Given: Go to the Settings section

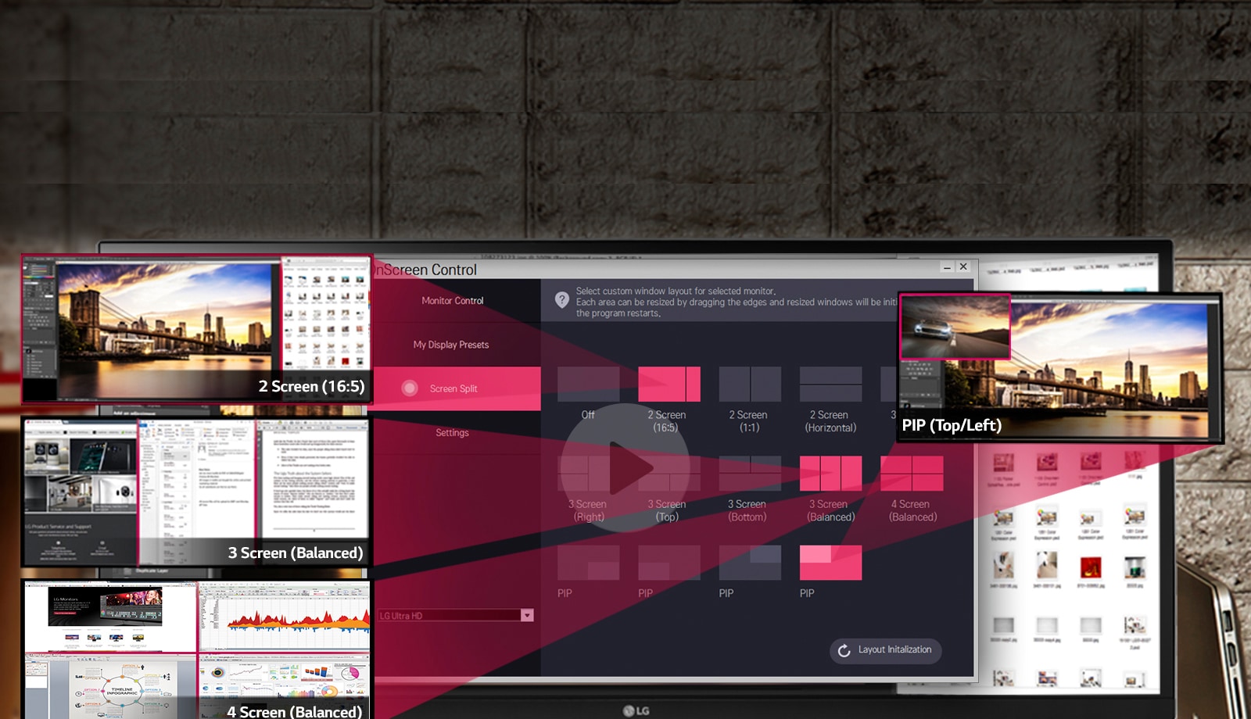Looking at the screenshot, I should tap(452, 433).
